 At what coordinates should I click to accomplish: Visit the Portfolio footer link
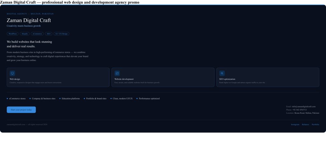(315, 124)
